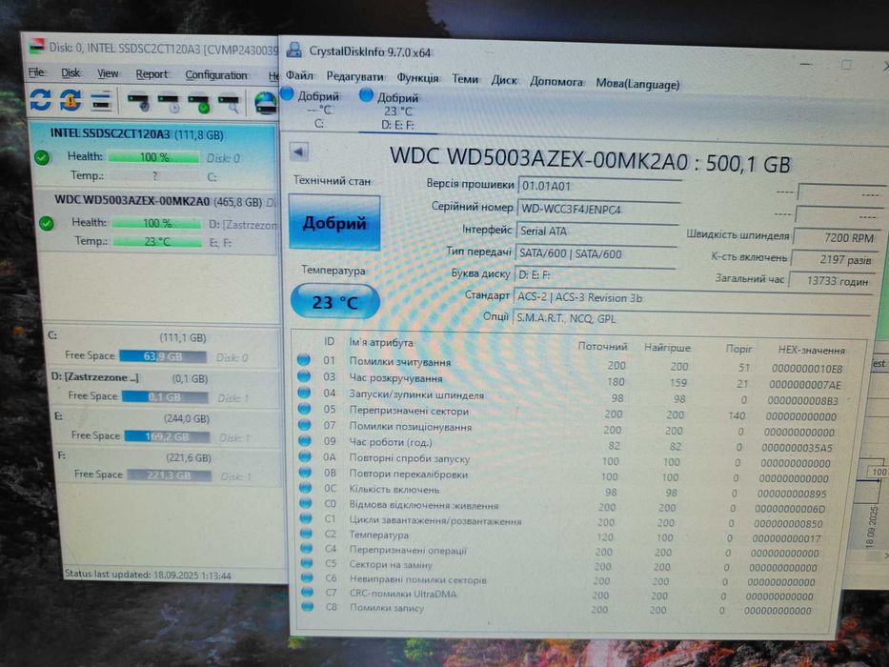Screen dimensions: 889x667
Task: Select the WDC WD5003AZEX-00MK2A0 disk entry in Sentinel
Action: [157, 222]
